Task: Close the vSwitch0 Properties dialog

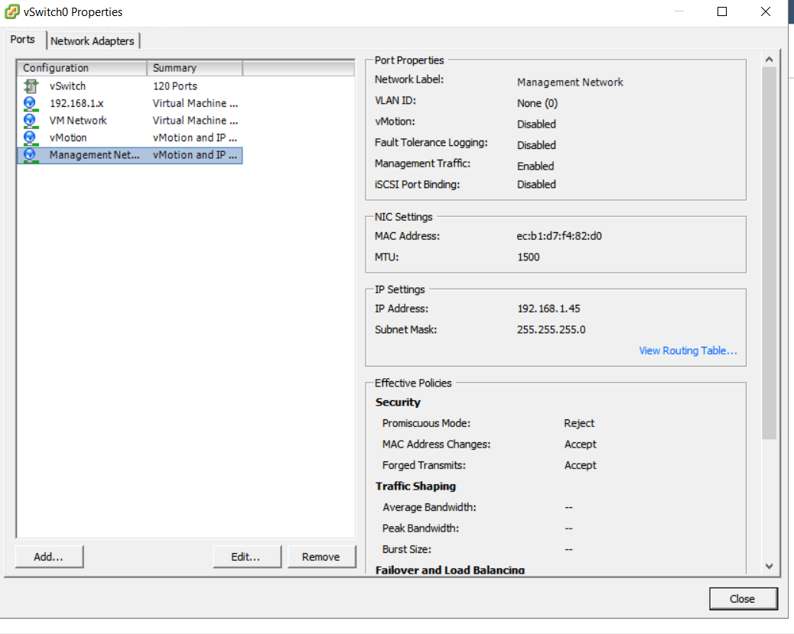Action: coord(743,598)
